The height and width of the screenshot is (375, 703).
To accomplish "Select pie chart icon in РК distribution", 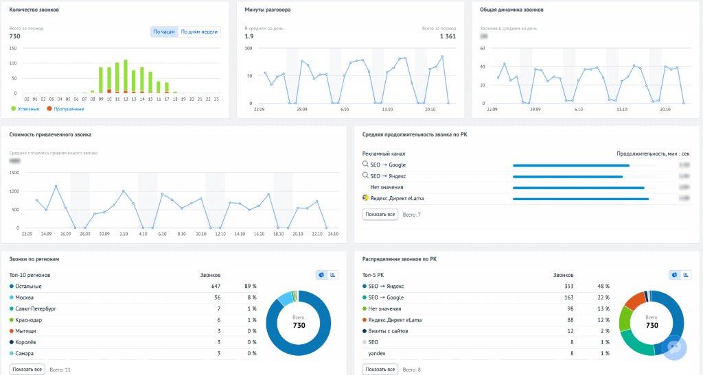I will 674,275.
